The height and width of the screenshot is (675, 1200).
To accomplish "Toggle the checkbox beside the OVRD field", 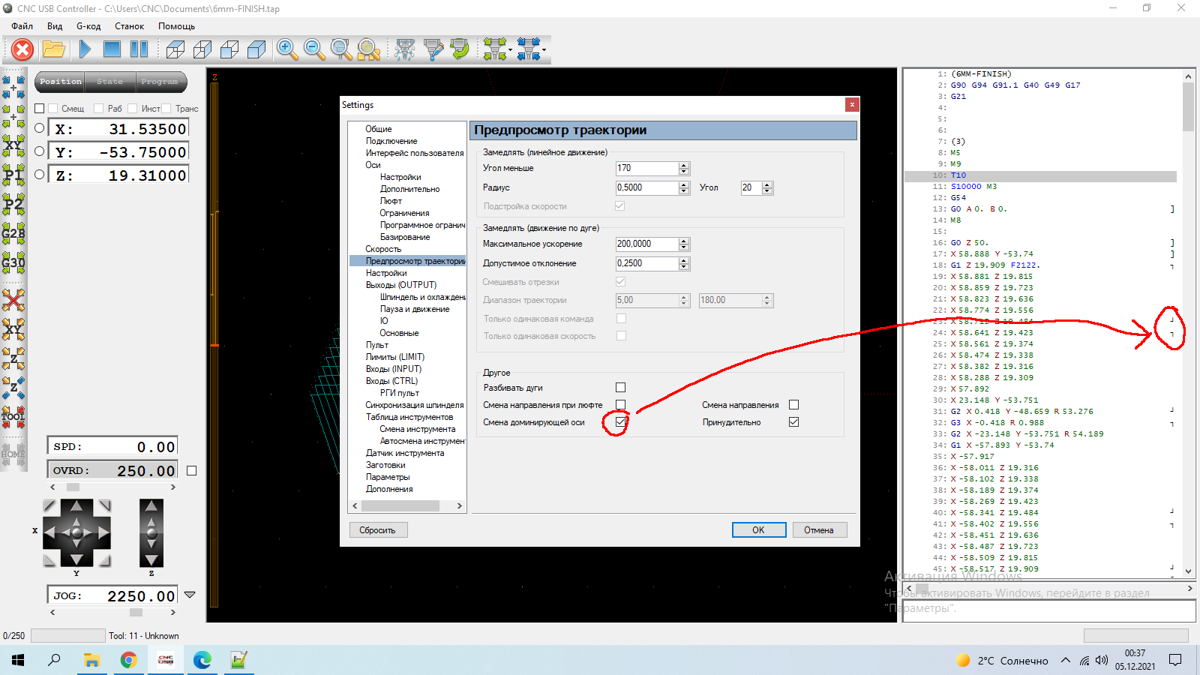I will (x=191, y=470).
